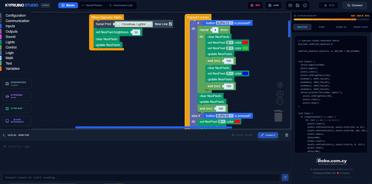Image resolution: width=372 pixels, height=184 pixels.
Task: Open the NeoPixel 2 index dropdown
Action: tap(229, 48)
